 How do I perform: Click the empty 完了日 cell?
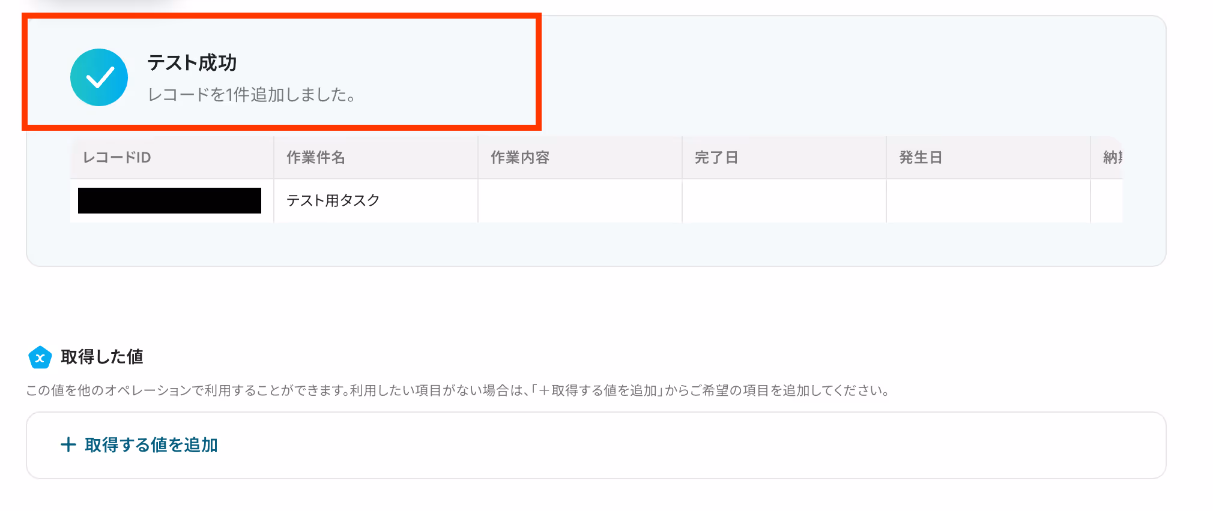coord(784,200)
